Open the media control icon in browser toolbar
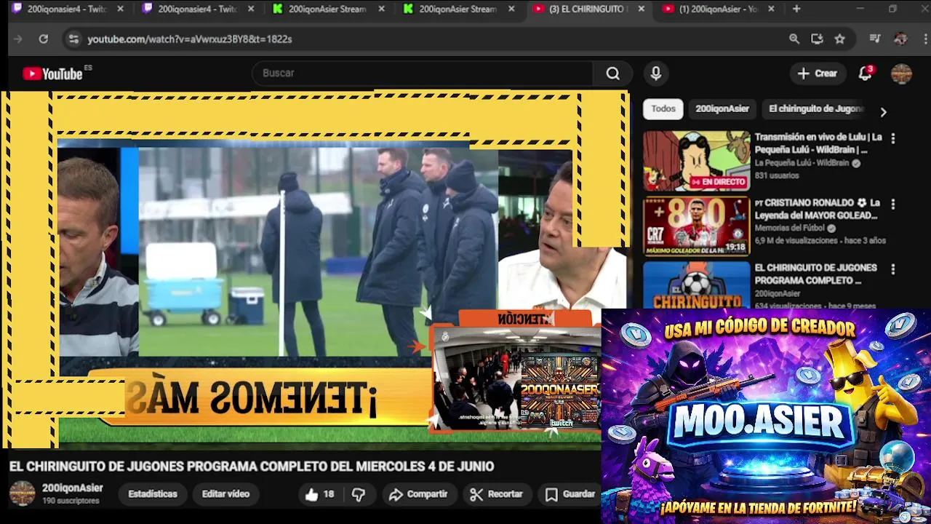 [875, 39]
